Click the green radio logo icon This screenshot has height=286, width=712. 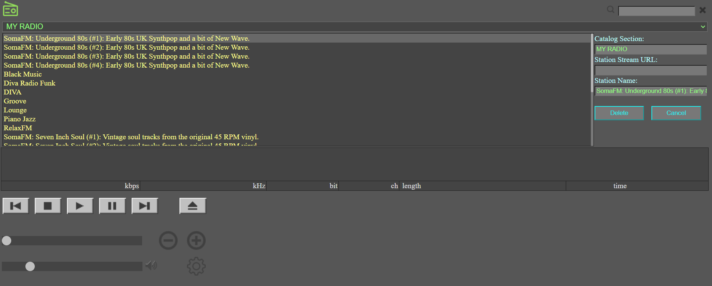(10, 9)
